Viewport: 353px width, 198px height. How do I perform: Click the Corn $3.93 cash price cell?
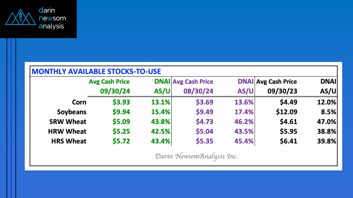pos(121,102)
